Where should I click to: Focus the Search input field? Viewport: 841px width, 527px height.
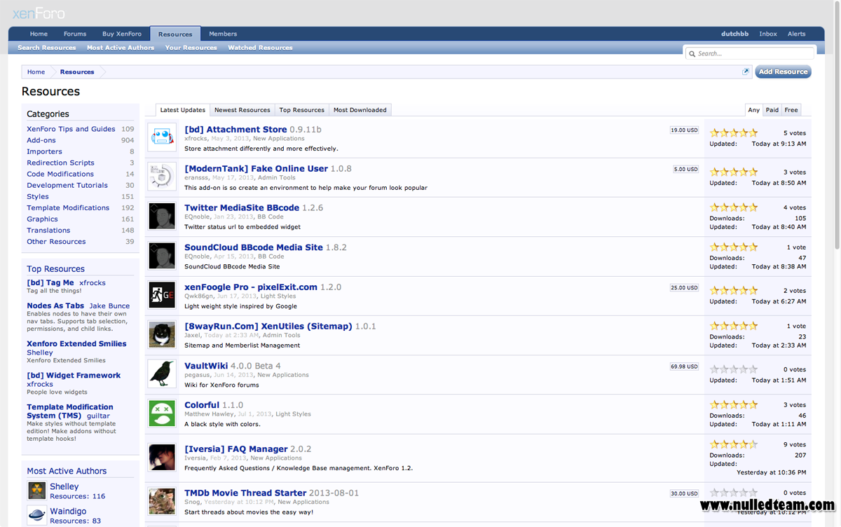(x=750, y=53)
